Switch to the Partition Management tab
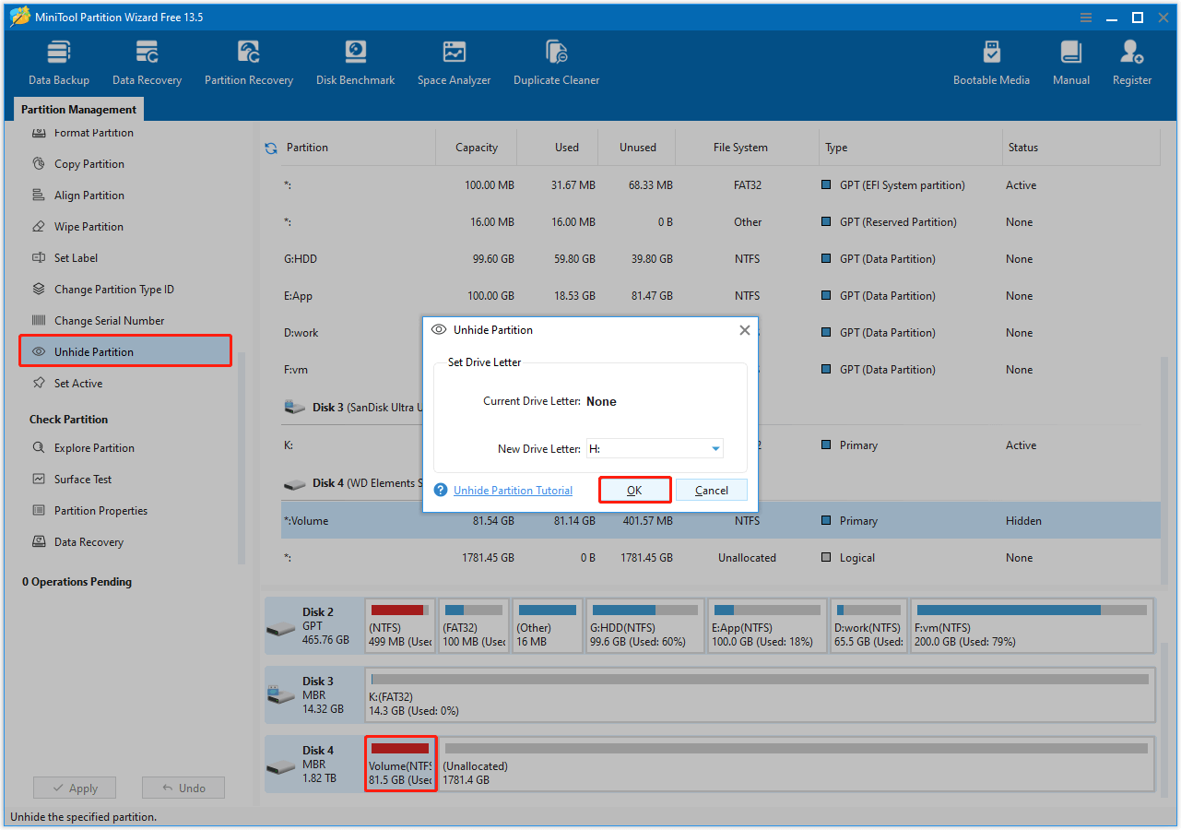 (x=77, y=109)
